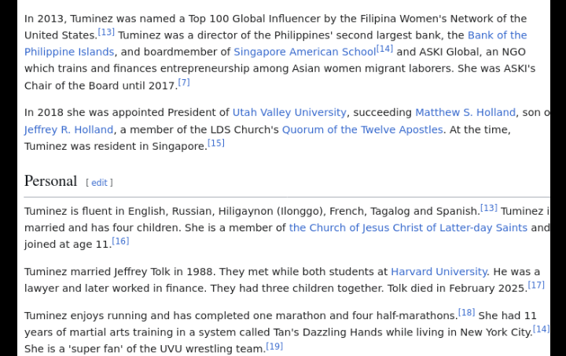The image size is (566, 356).
Task: Click the Singapore American School link
Action: tap(304, 52)
